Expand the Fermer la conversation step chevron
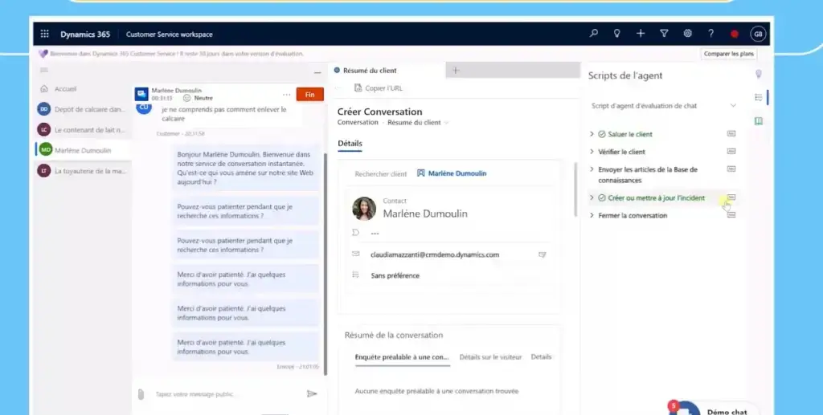This screenshot has width=823, height=415. tap(592, 215)
